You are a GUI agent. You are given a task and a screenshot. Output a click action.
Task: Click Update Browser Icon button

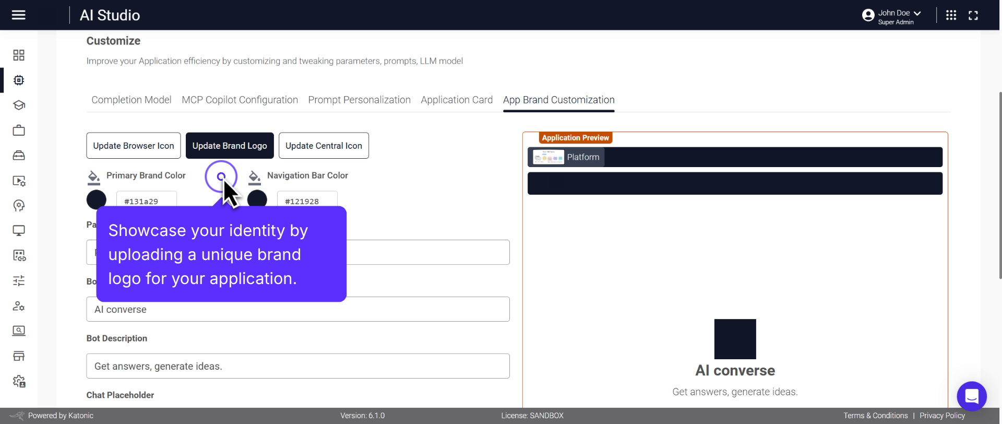pyautogui.click(x=134, y=146)
